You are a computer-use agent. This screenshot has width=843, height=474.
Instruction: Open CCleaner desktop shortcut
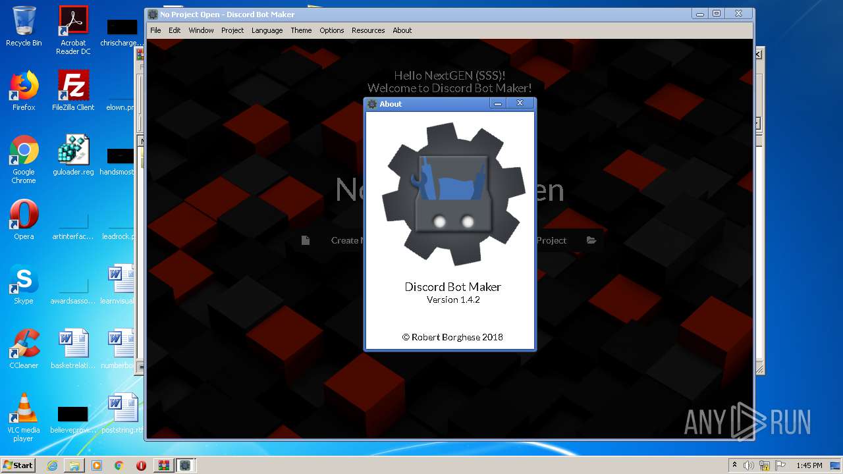click(x=24, y=349)
